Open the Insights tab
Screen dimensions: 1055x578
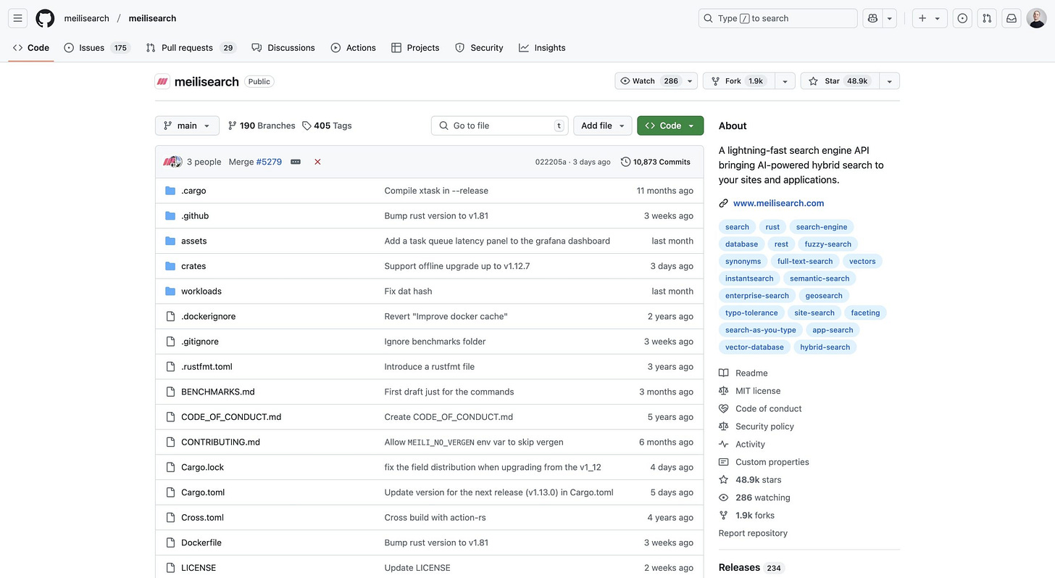click(542, 48)
